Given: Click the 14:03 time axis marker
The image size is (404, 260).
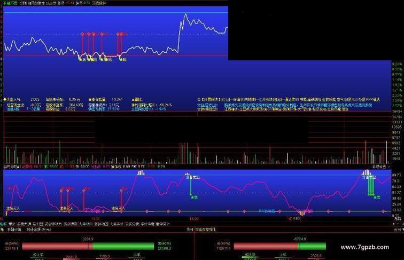Looking at the screenshot, I should [294, 218].
